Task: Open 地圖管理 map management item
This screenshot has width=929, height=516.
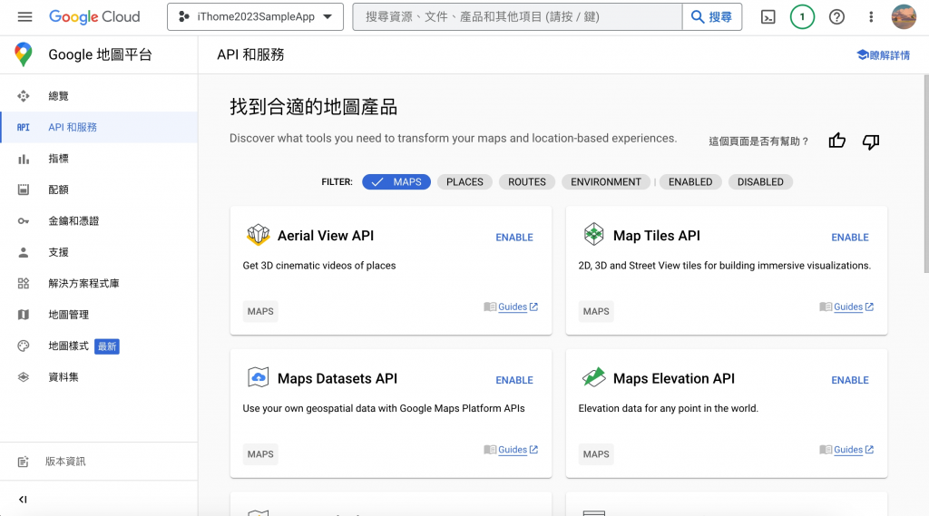Action: point(99,315)
